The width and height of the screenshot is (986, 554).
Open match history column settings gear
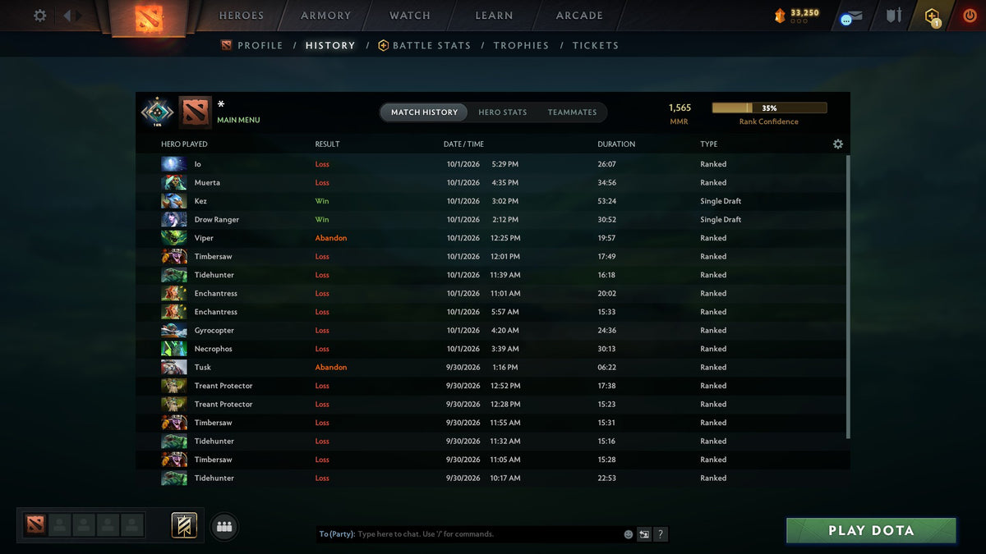pos(838,144)
